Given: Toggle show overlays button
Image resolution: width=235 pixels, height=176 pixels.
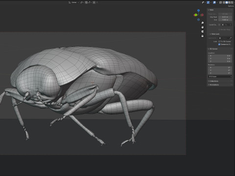Looking at the screenshot, I should (214, 2).
